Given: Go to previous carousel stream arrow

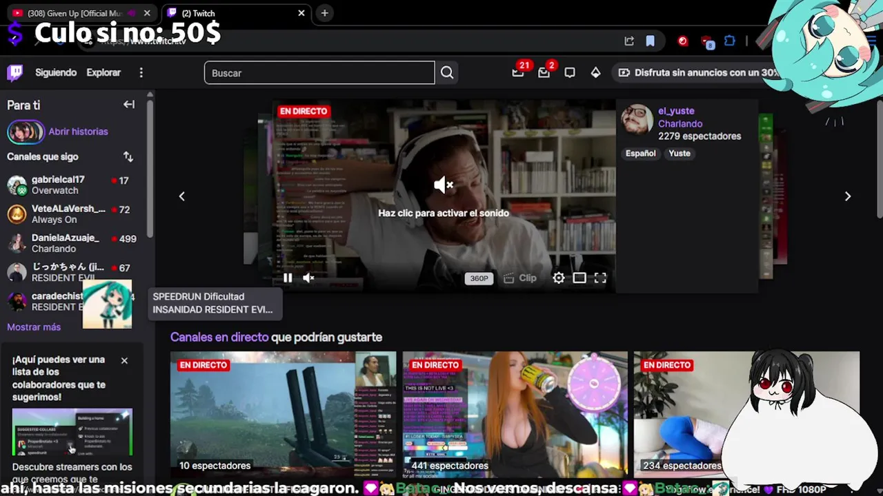Looking at the screenshot, I should click(181, 196).
